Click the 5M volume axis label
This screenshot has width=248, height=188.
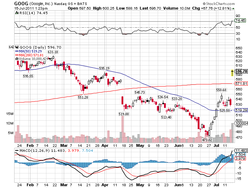tap(11, 133)
